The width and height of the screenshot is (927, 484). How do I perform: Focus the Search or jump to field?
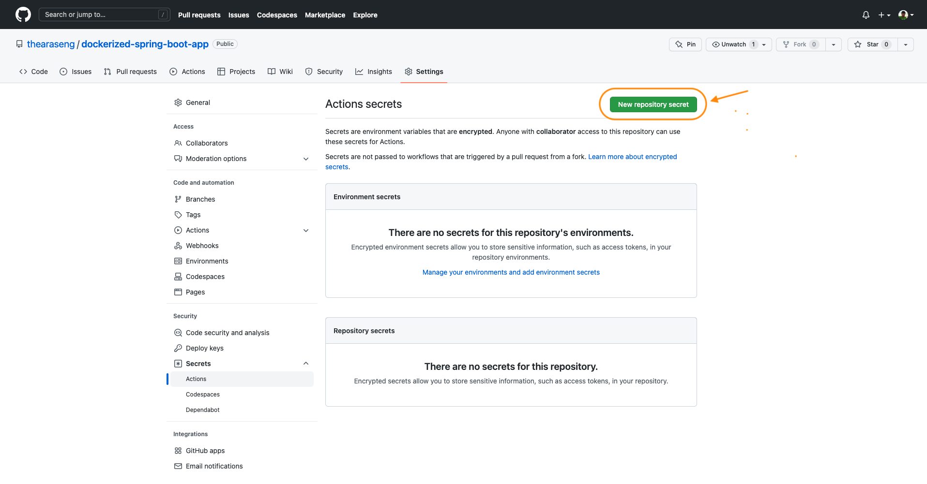(105, 15)
